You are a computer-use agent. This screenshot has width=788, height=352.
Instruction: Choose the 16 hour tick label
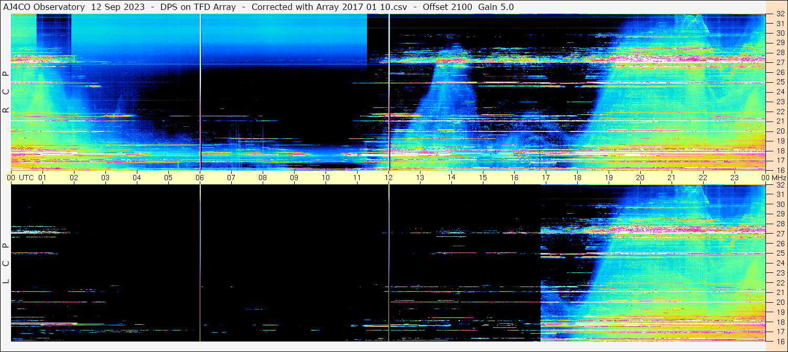point(514,178)
